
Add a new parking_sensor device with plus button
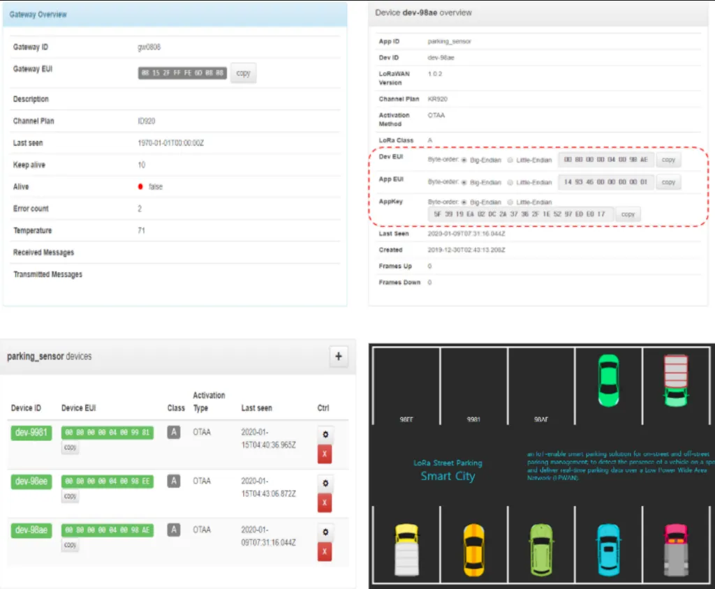pyautogui.click(x=339, y=357)
